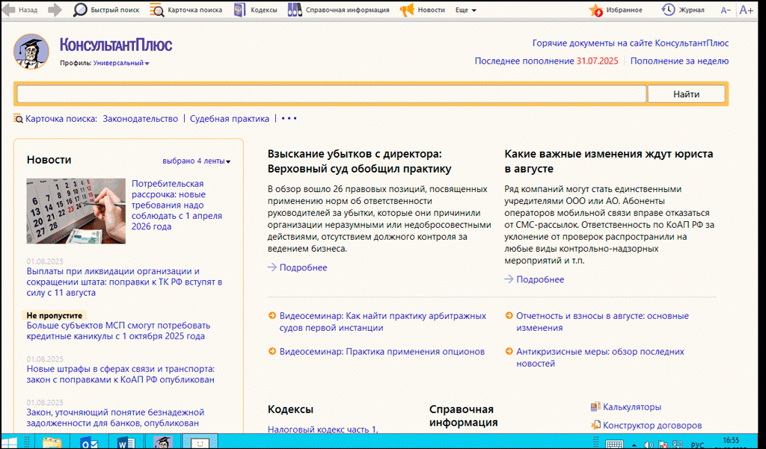Open Новости toolbar label
Image resolution: width=766 pixels, height=449 pixels.
(x=432, y=10)
